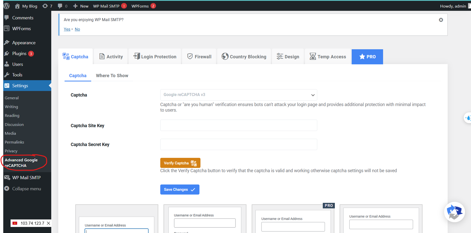Switch to the Activity tab

point(111,57)
